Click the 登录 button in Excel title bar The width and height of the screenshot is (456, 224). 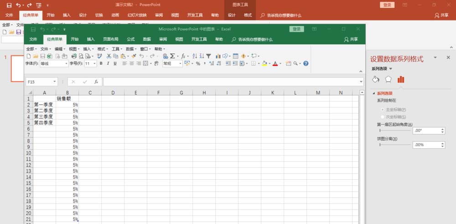(297, 29)
